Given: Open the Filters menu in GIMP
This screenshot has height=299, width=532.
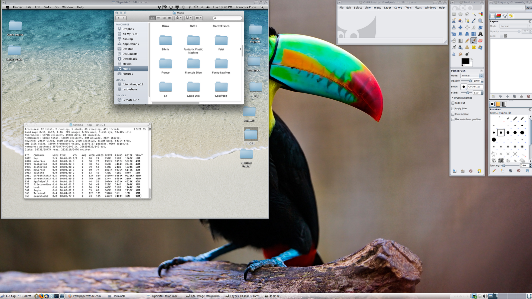Looking at the screenshot, I should pos(418,7).
